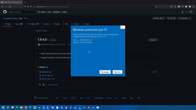
Task: Click the tracking protection shield icon
Action: (25, 7)
